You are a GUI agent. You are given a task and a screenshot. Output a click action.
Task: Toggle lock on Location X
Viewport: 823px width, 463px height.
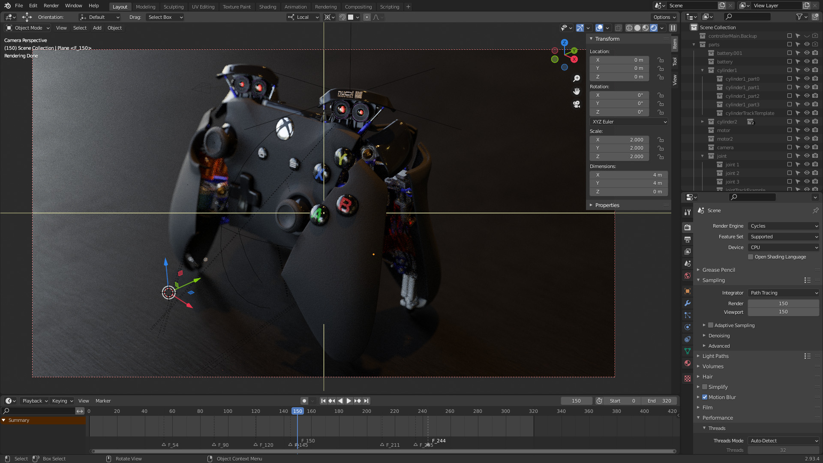click(661, 60)
